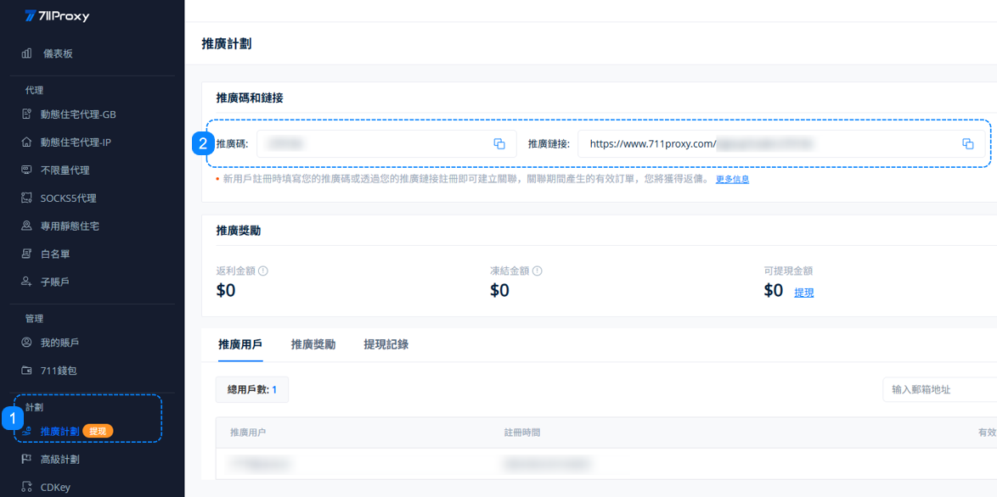This screenshot has width=997, height=497.
Task: Click 更多信息 more info link
Action: point(732,180)
